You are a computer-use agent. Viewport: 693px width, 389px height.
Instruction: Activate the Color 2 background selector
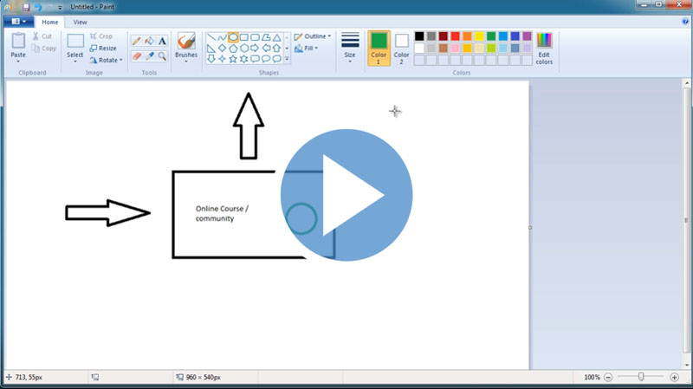click(401, 47)
